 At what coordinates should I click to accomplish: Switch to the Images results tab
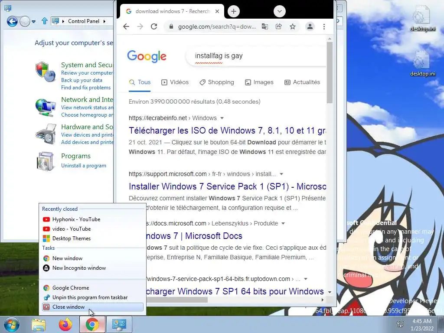(x=259, y=82)
